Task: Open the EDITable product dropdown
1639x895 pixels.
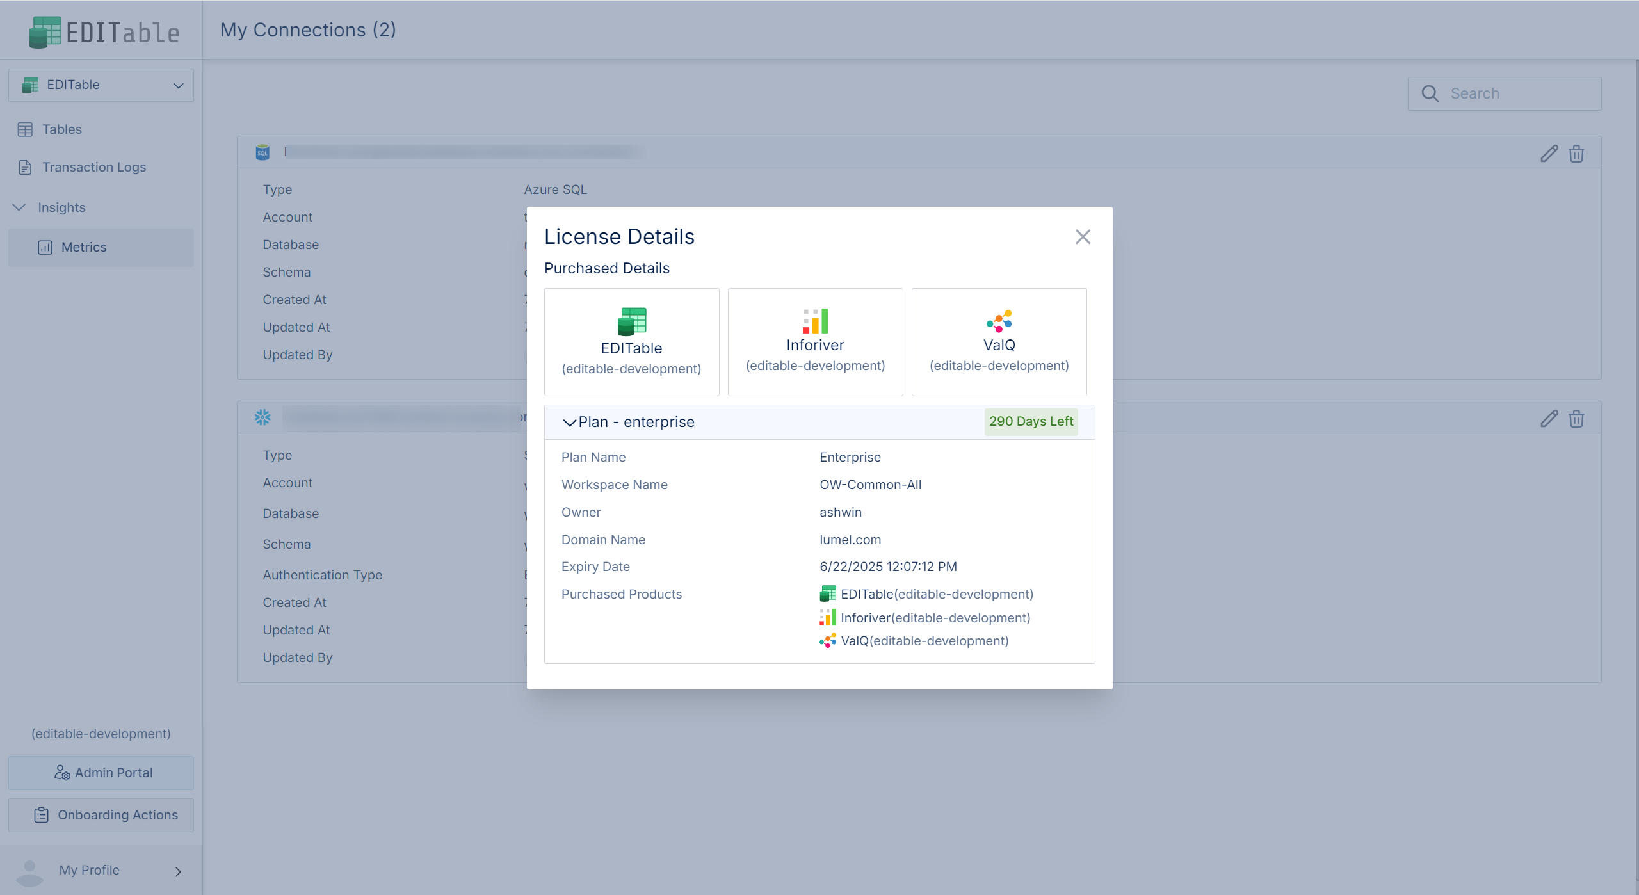Action: [101, 85]
